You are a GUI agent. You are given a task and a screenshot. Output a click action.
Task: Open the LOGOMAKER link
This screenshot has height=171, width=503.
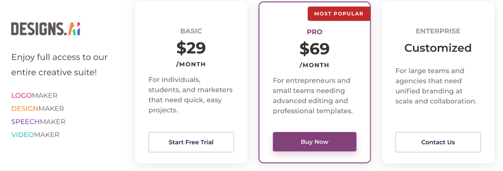[34, 96]
